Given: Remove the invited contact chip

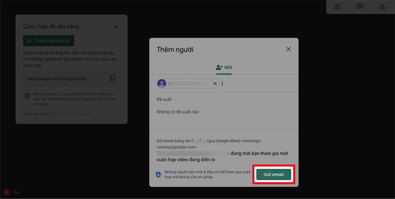Looking at the screenshot, I should (215, 84).
